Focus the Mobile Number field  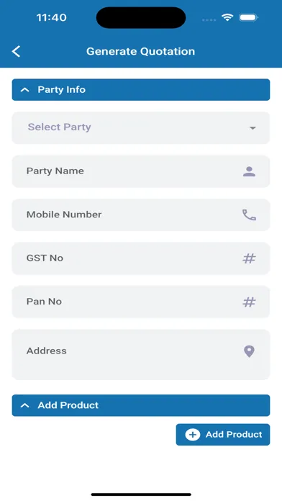pyautogui.click(x=141, y=215)
